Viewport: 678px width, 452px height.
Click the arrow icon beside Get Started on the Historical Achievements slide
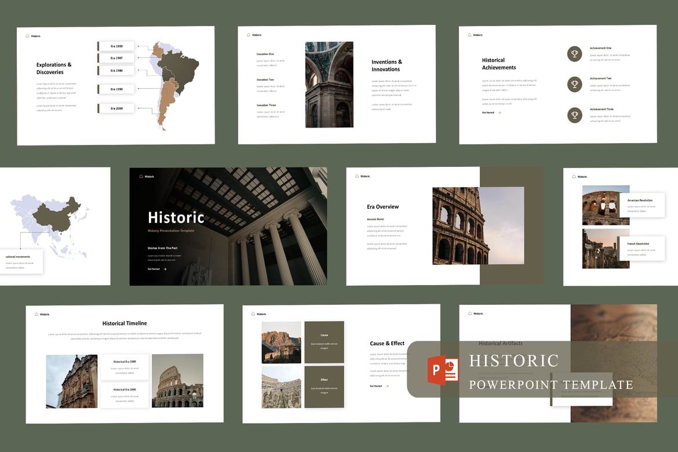pyautogui.click(x=500, y=112)
